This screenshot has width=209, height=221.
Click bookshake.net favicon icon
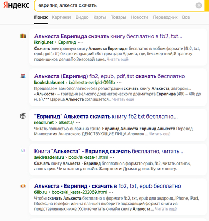click(23, 76)
